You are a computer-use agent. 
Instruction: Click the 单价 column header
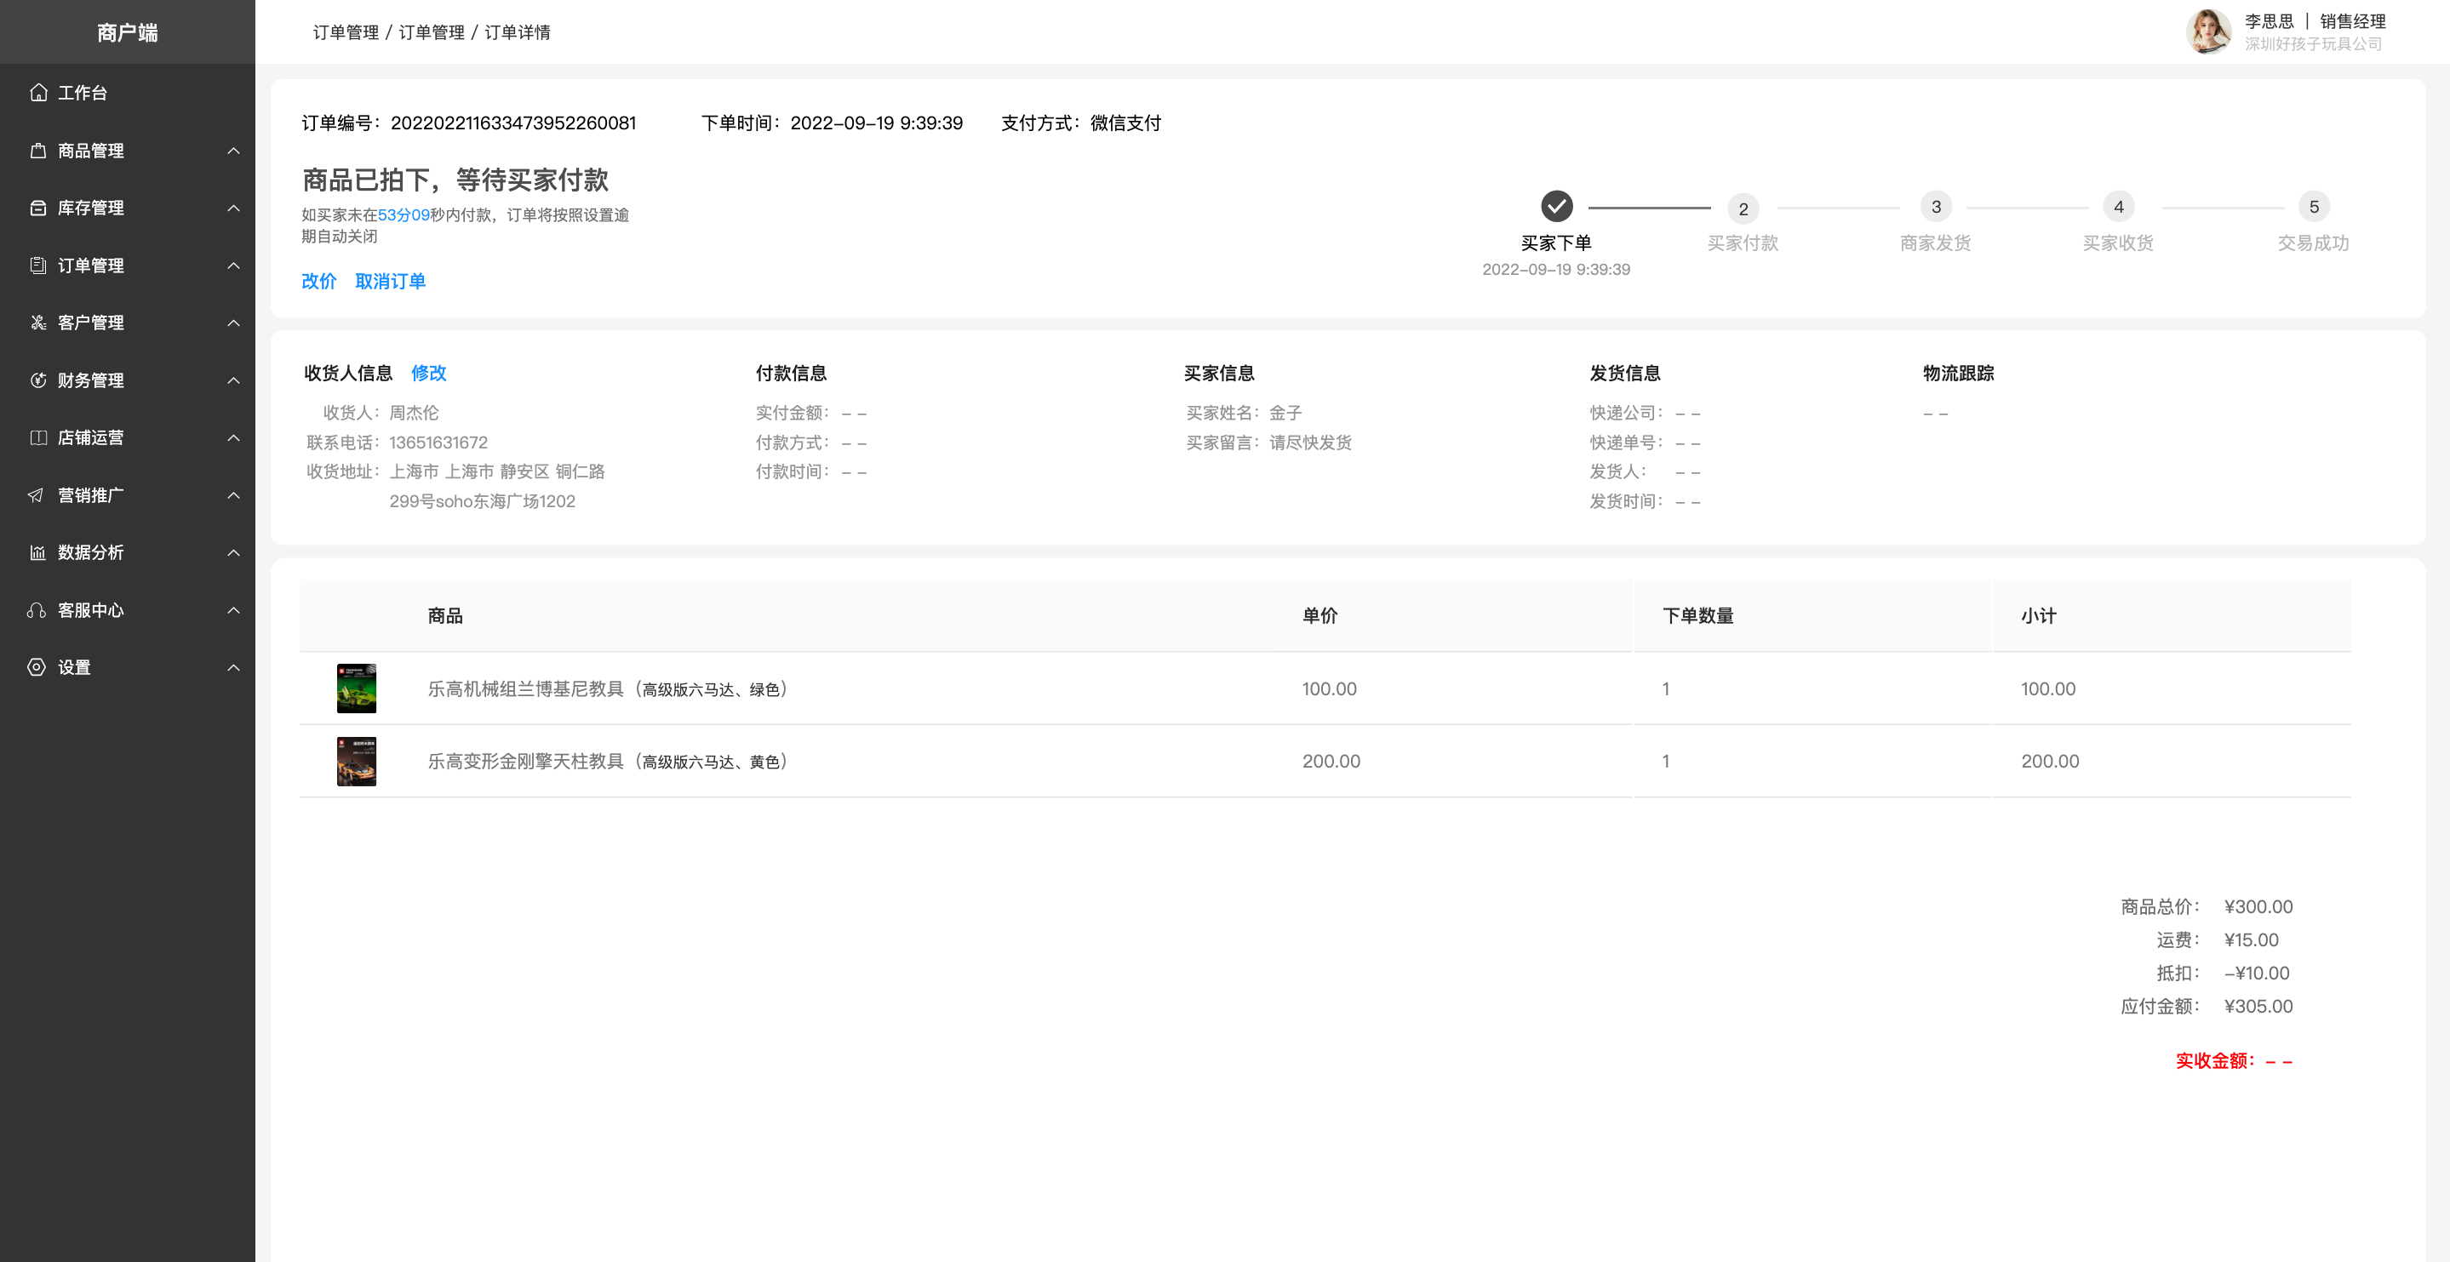click(x=1319, y=615)
